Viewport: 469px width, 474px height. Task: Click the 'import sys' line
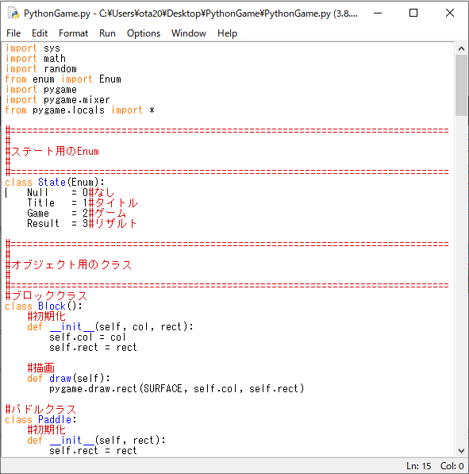tap(33, 48)
